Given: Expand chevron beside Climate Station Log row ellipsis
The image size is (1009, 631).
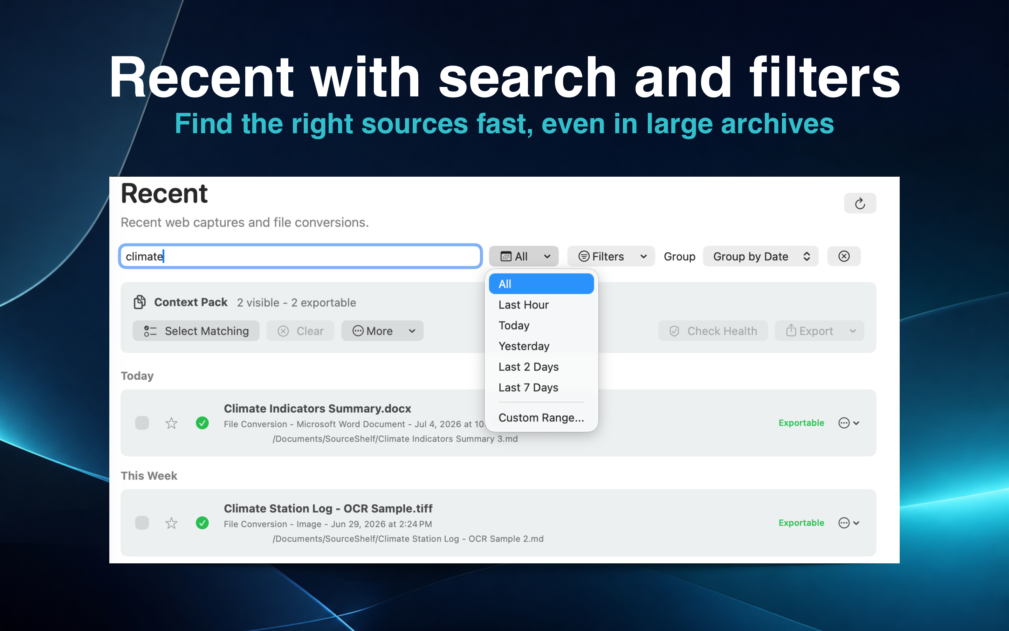Looking at the screenshot, I should coord(856,522).
